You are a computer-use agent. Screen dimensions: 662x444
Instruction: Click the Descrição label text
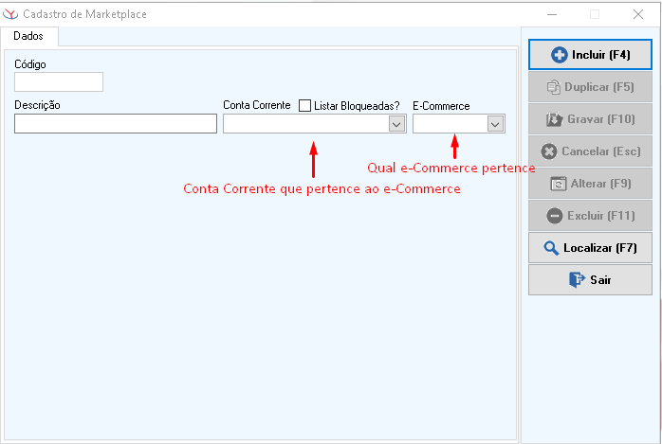pos(37,105)
